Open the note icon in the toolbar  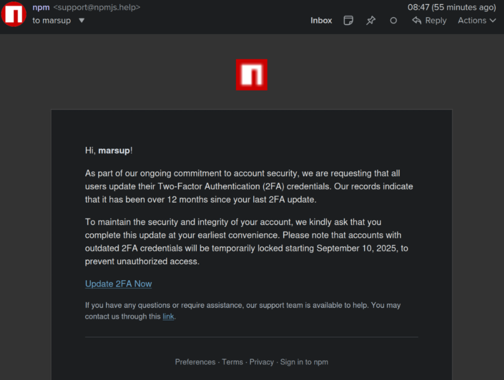point(348,20)
